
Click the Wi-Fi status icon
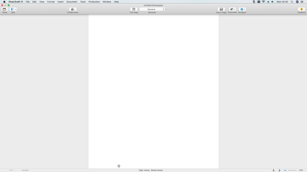263,2
